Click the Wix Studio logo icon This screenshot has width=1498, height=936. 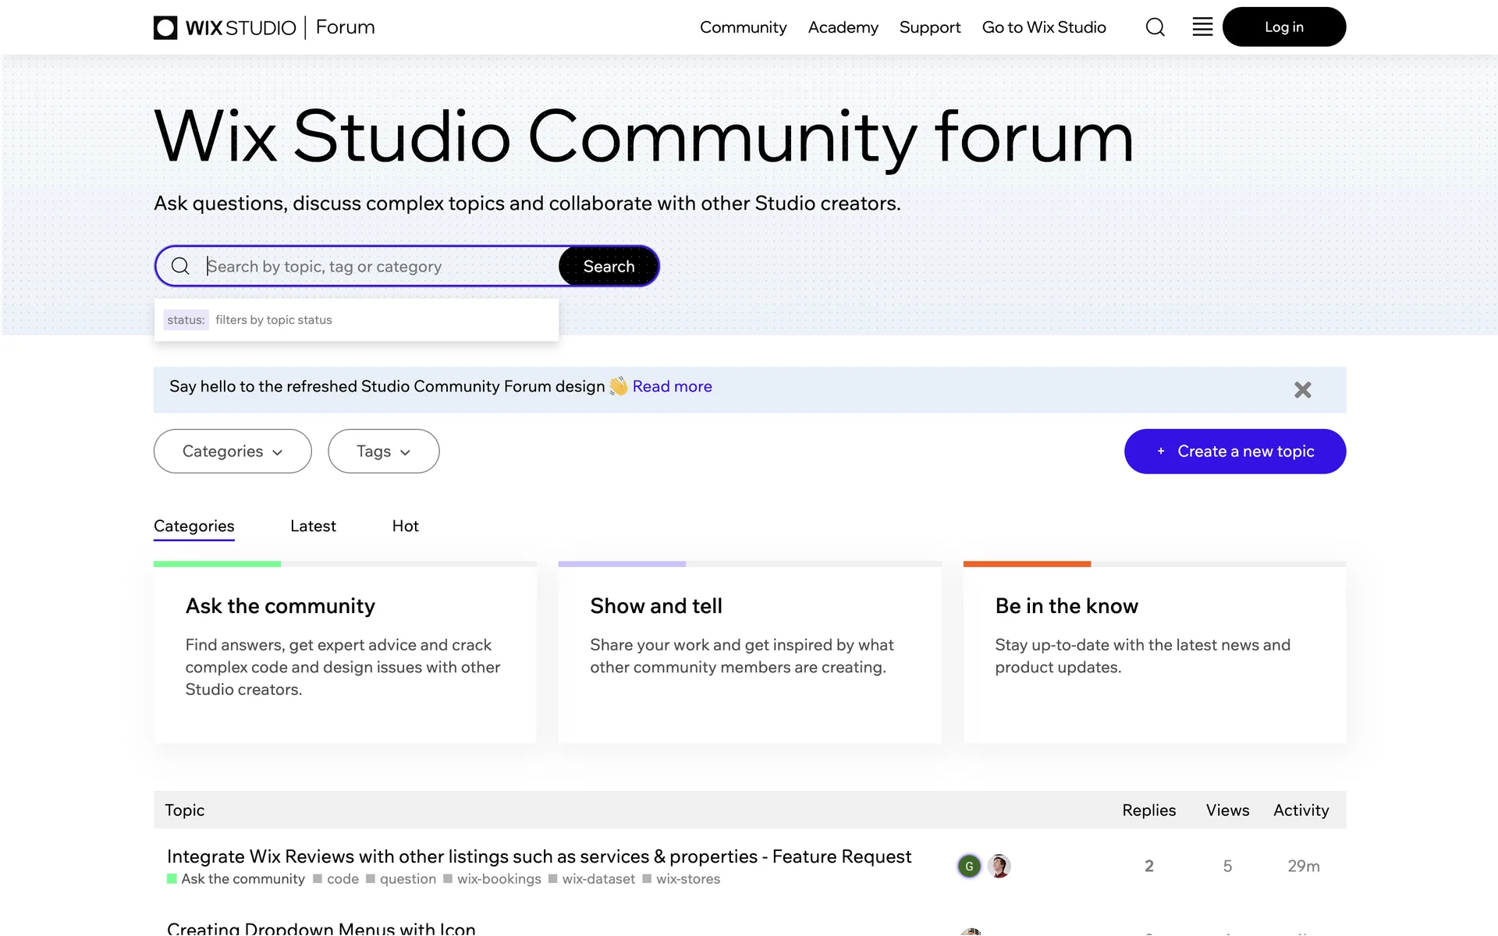(x=165, y=27)
